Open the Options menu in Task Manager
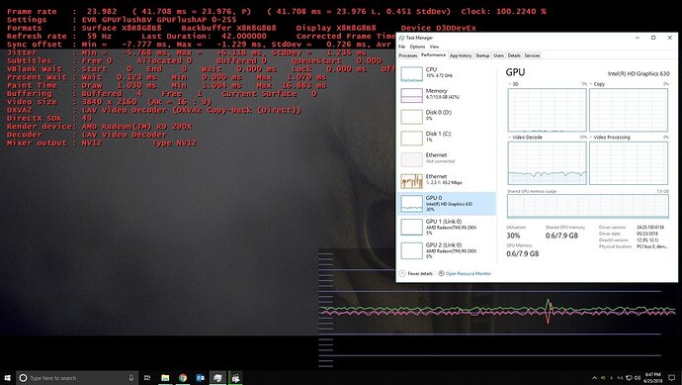The width and height of the screenshot is (682, 385). [x=417, y=47]
